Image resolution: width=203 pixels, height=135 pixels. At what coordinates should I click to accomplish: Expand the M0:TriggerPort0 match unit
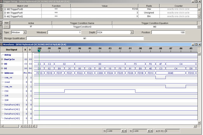[5, 9]
